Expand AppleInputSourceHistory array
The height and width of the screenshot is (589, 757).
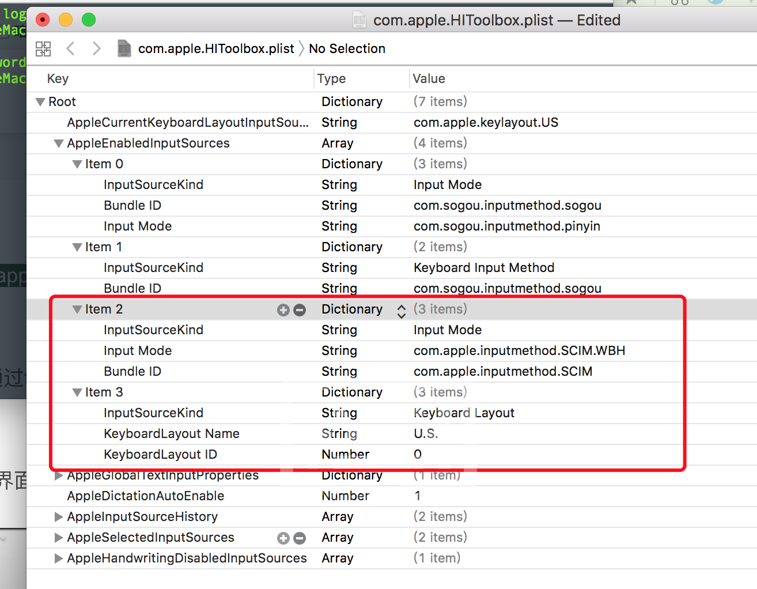click(59, 517)
